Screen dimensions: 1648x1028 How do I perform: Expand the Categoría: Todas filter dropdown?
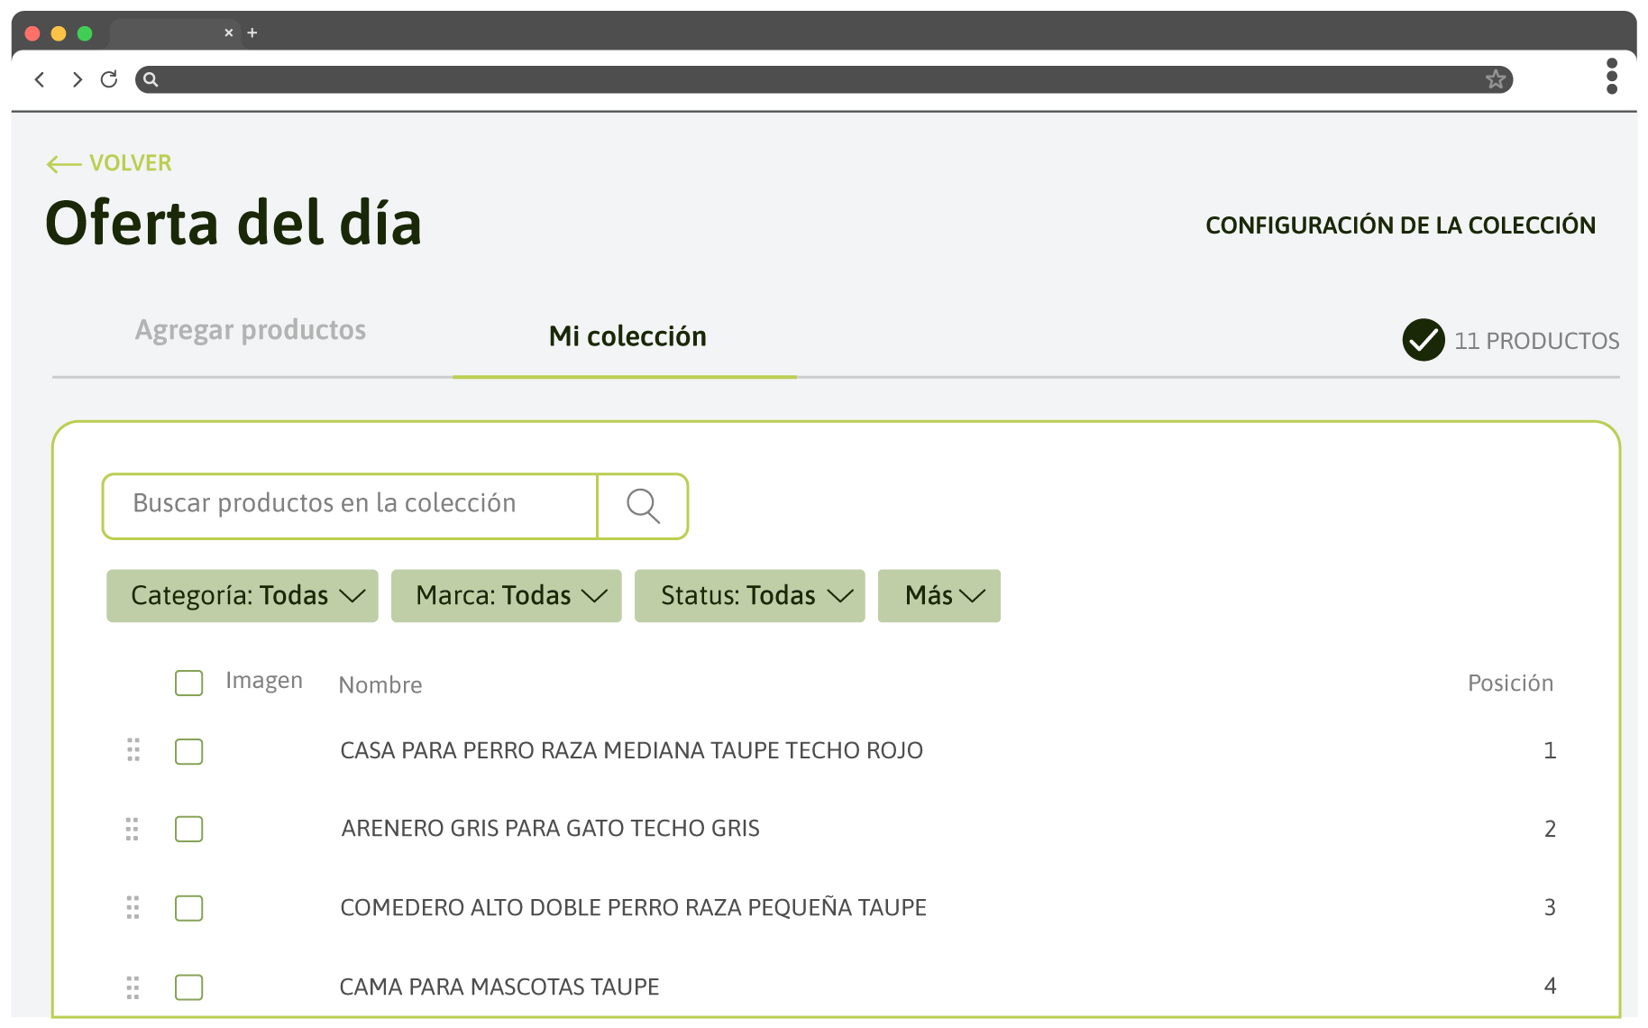point(243,596)
